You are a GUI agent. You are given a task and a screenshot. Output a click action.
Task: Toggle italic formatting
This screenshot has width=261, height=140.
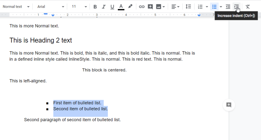pyautogui.click(x=104, y=7)
